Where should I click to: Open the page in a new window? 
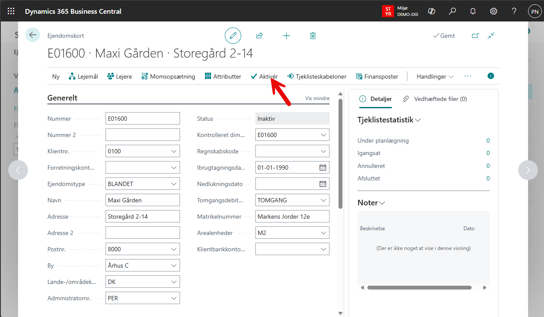pos(475,36)
